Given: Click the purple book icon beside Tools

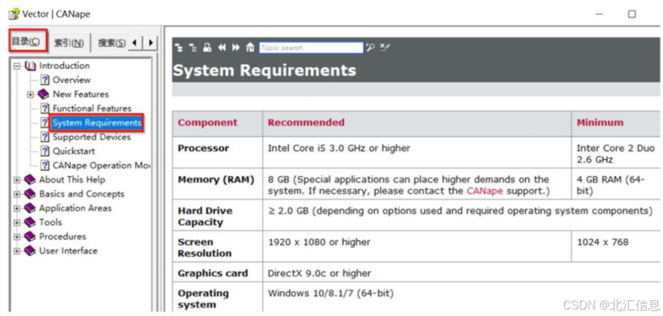Looking at the screenshot, I should pos(30,223).
